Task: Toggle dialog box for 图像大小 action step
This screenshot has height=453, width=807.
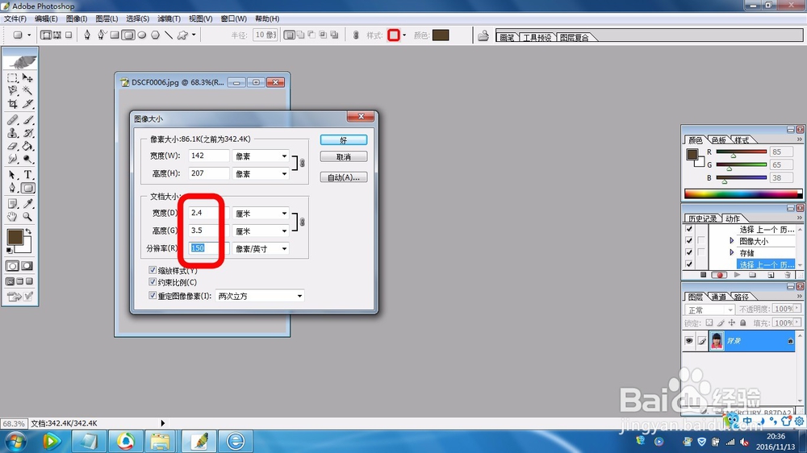Action: pyautogui.click(x=701, y=241)
